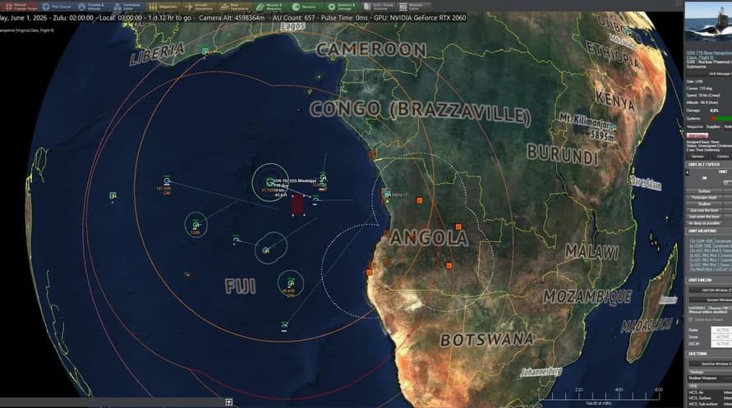Select As deep as possible depth
The width and height of the screenshot is (732, 408).
(x=704, y=223)
